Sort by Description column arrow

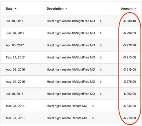point(66,9)
